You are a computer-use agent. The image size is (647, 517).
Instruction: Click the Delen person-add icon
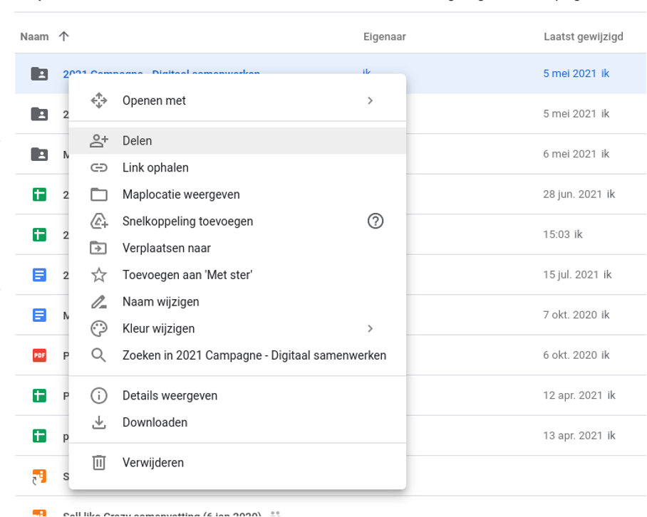pyautogui.click(x=99, y=141)
